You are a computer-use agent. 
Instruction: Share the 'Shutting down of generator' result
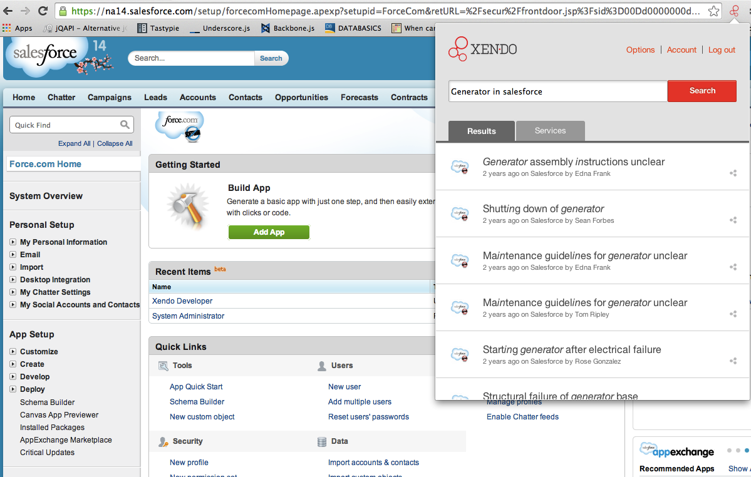tap(733, 220)
